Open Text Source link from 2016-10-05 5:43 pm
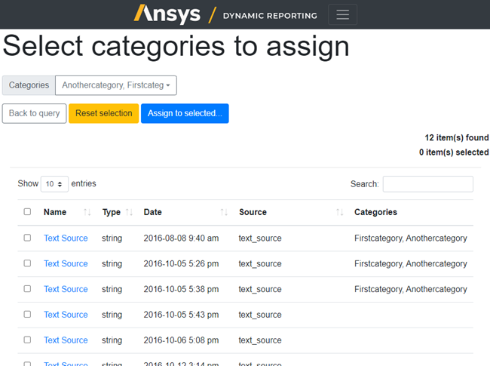This screenshot has height=366, width=490. pos(66,315)
